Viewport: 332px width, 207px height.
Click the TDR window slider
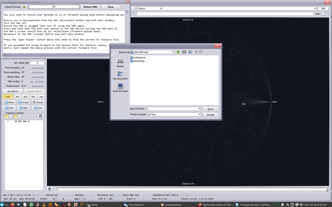pos(37,81)
